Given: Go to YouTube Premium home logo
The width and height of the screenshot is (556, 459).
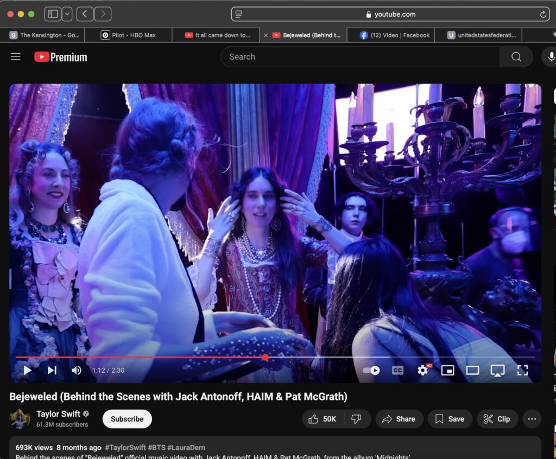Looking at the screenshot, I should [x=61, y=57].
